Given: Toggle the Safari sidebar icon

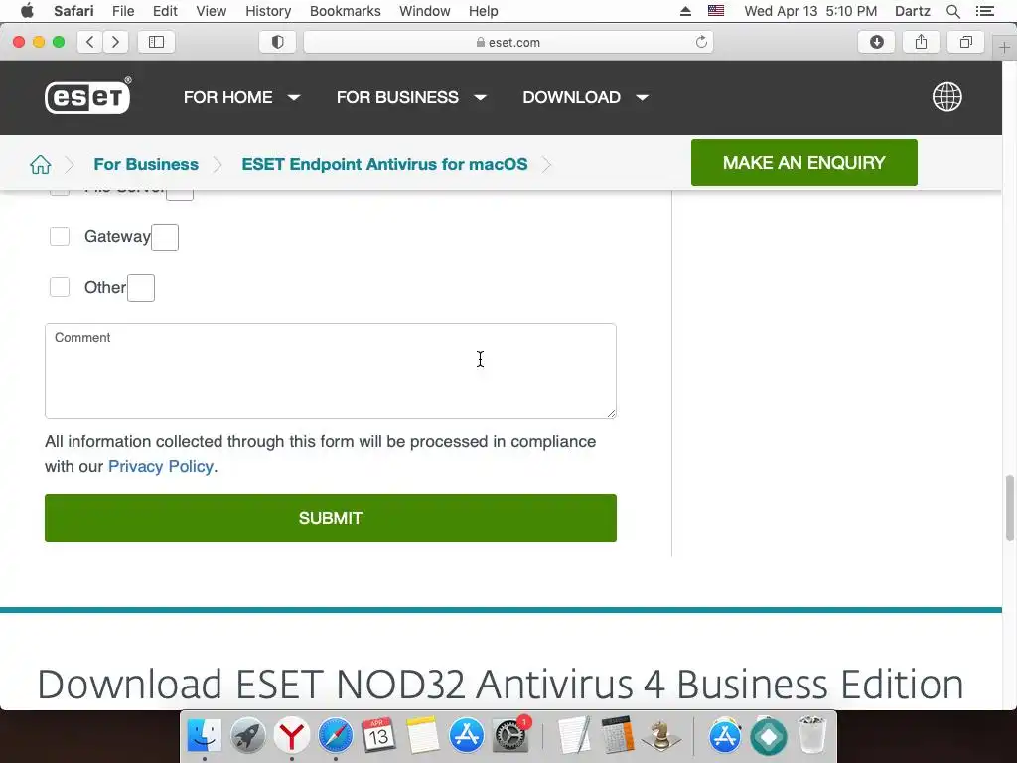Looking at the screenshot, I should 156,42.
